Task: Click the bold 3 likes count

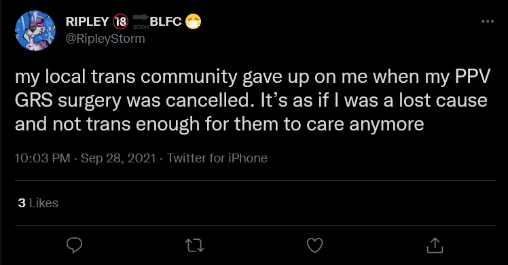Action: 22,203
